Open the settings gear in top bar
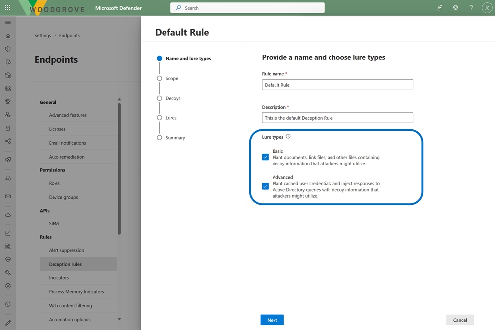Screen dimensions: 495x330 click(x=455, y=8)
